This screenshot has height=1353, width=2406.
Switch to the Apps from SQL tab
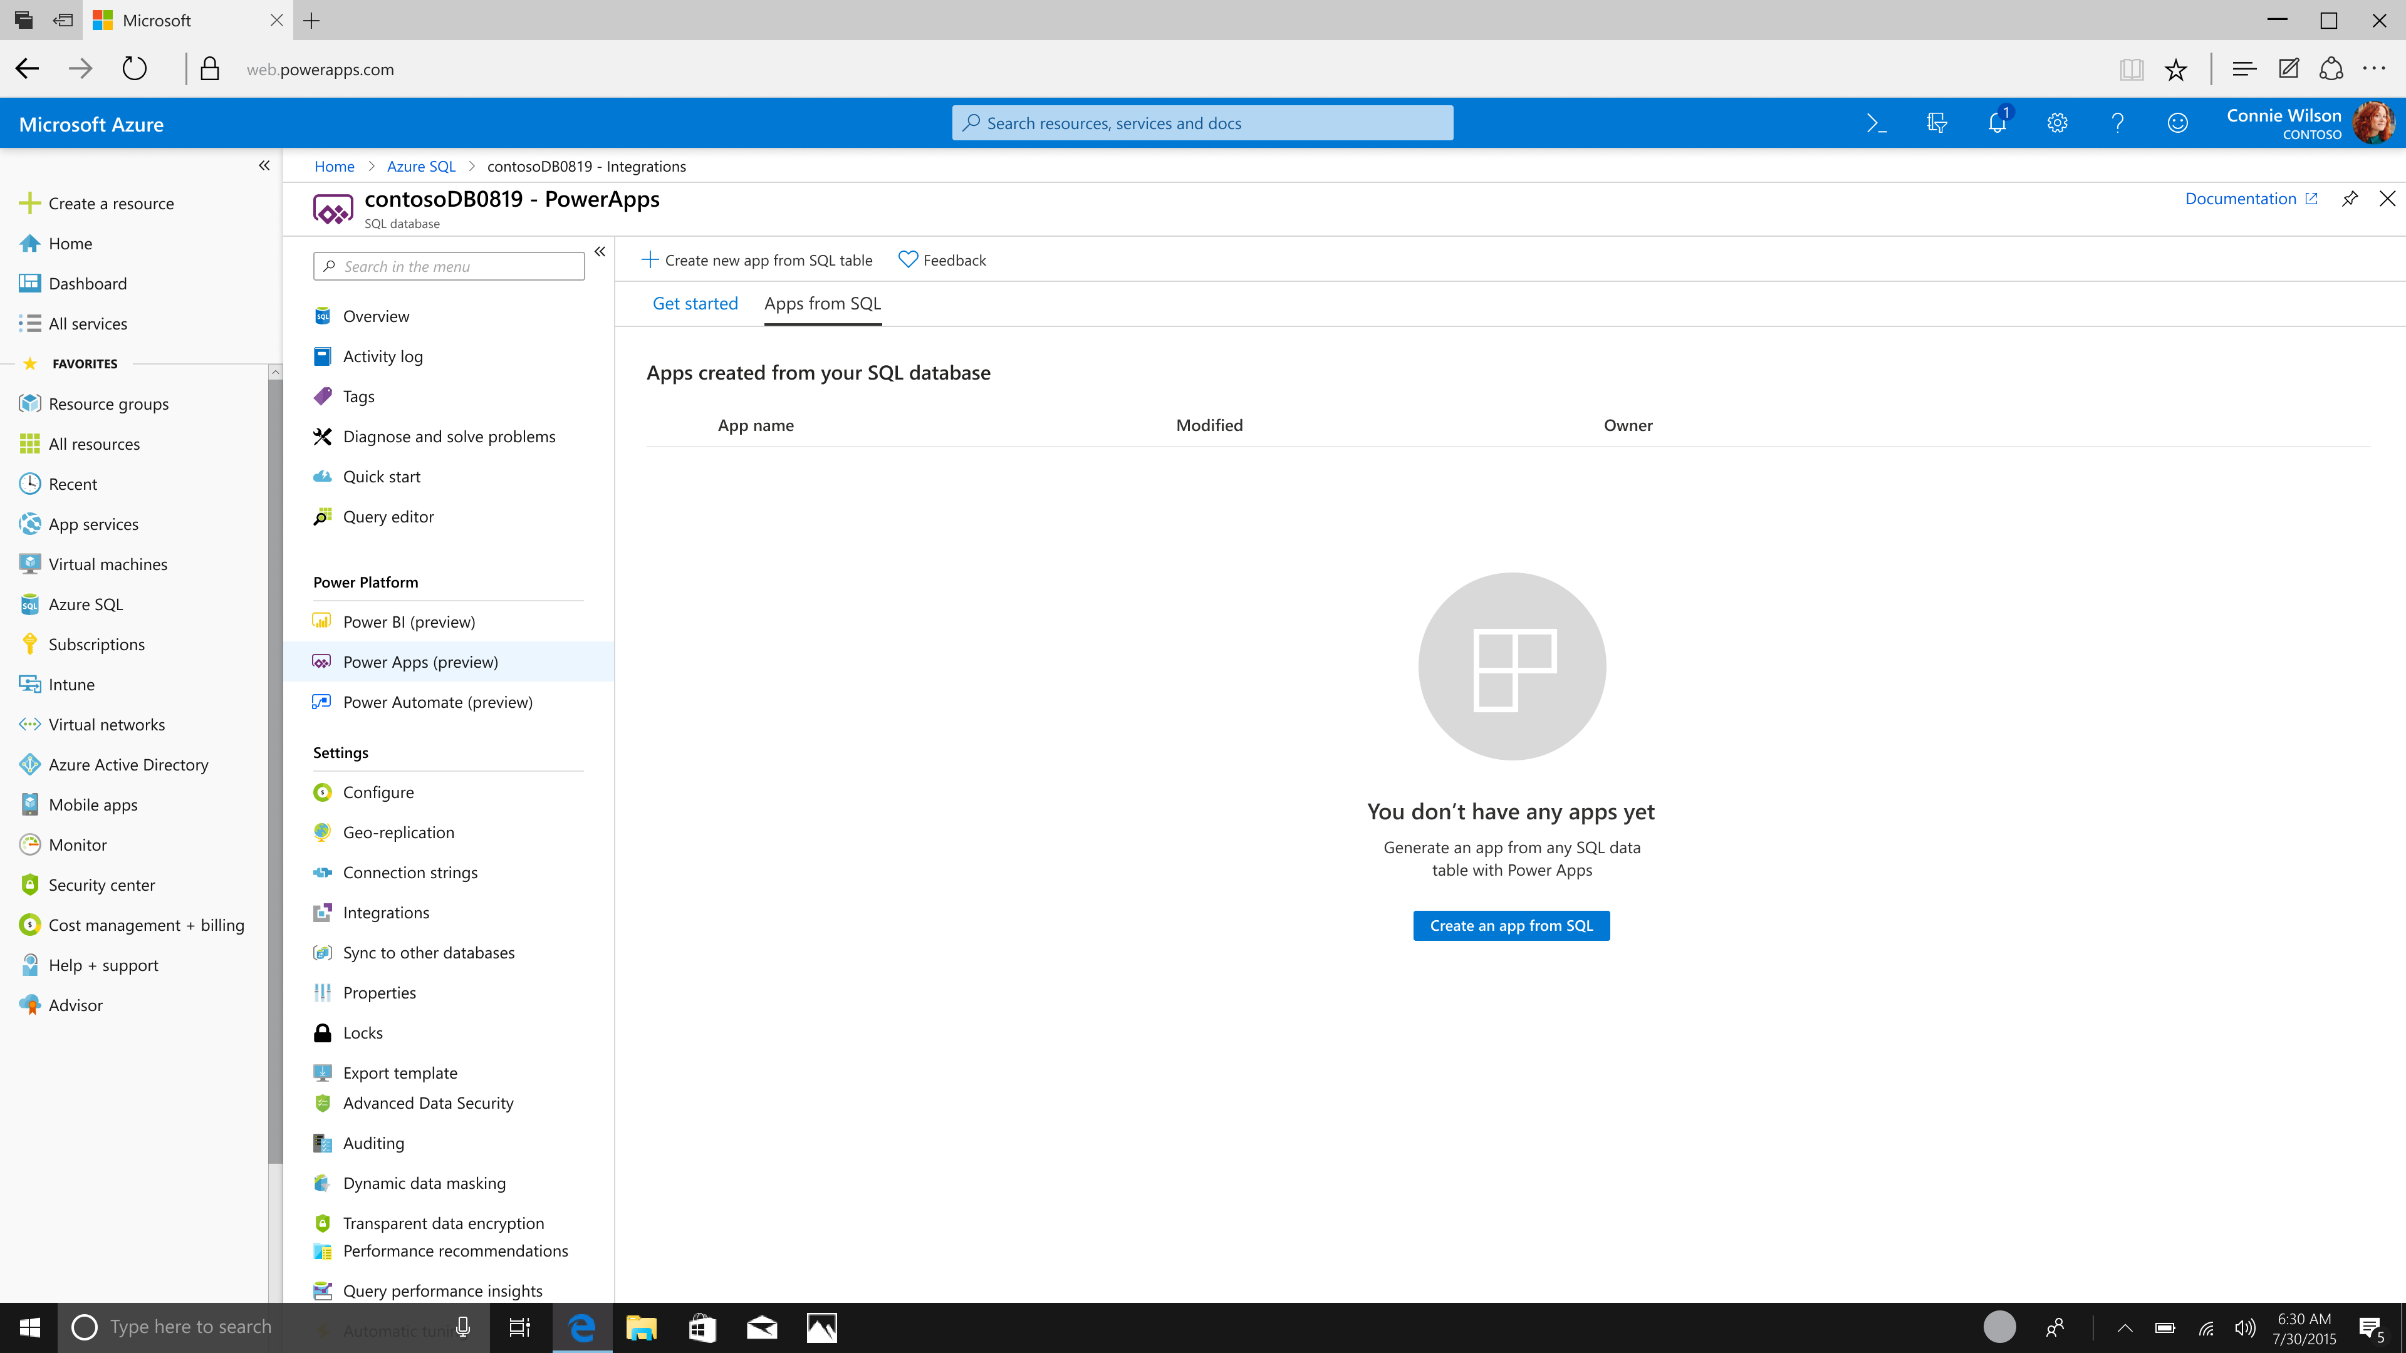click(x=822, y=303)
